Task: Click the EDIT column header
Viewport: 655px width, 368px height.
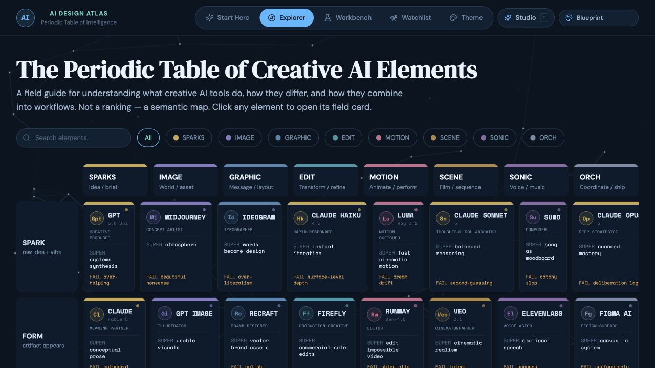Action: (x=325, y=180)
